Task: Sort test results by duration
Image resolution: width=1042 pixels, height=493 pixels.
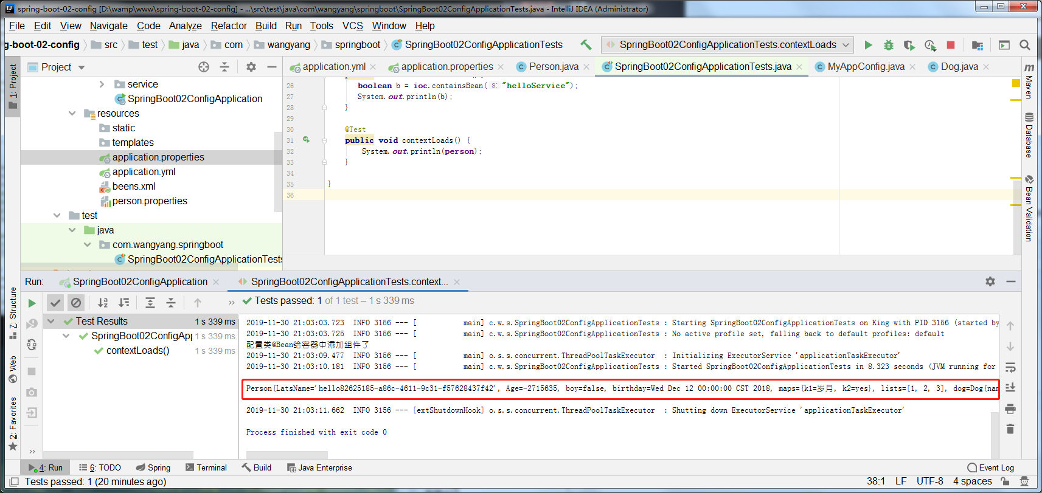Action: click(123, 302)
